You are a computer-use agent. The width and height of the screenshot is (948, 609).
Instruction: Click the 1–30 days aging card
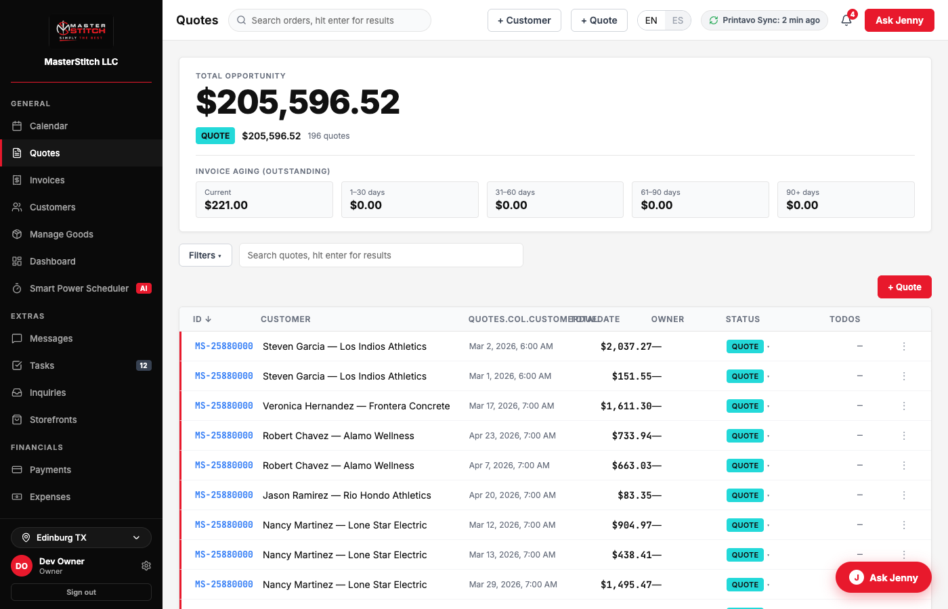(x=410, y=200)
